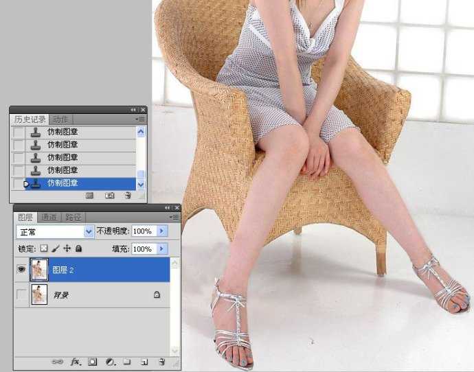This screenshot has width=474, height=372.
Task: Select the 图层 2 layer name
Action: (x=63, y=270)
